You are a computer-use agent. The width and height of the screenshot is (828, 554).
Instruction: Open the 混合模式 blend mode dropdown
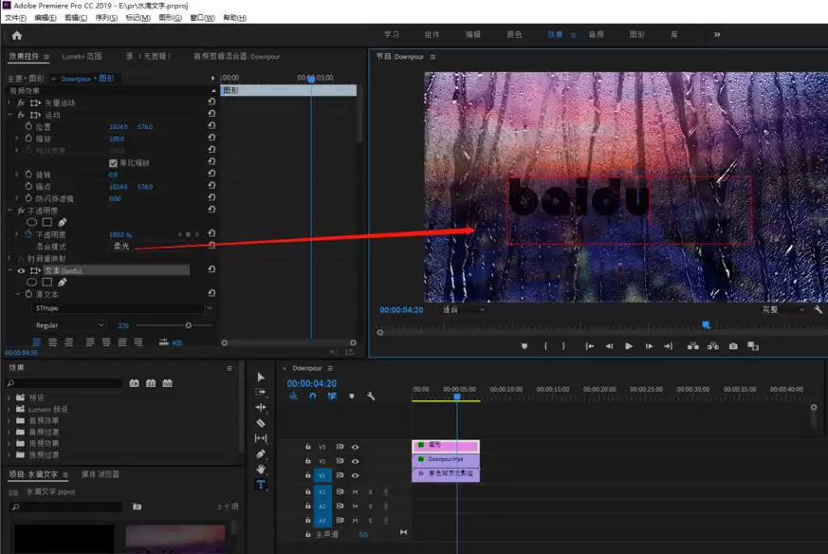pyautogui.click(x=120, y=246)
